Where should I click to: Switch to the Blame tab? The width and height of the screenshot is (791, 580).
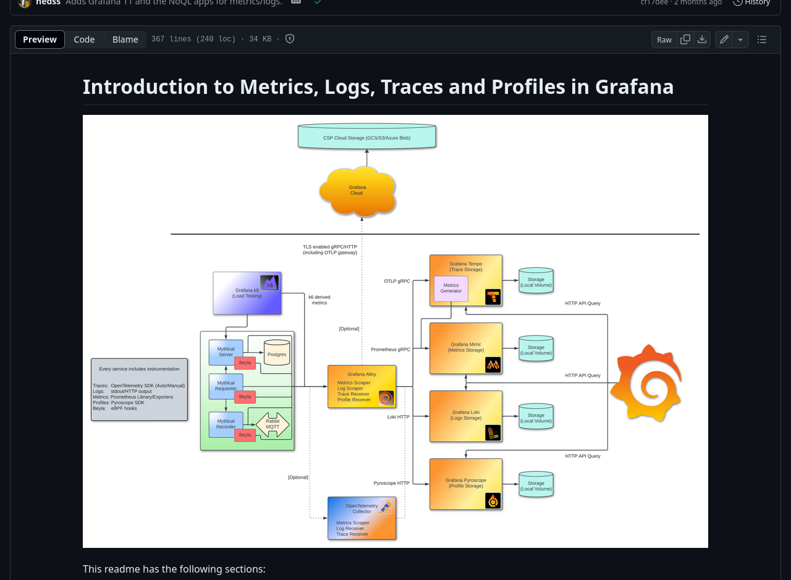tap(125, 40)
